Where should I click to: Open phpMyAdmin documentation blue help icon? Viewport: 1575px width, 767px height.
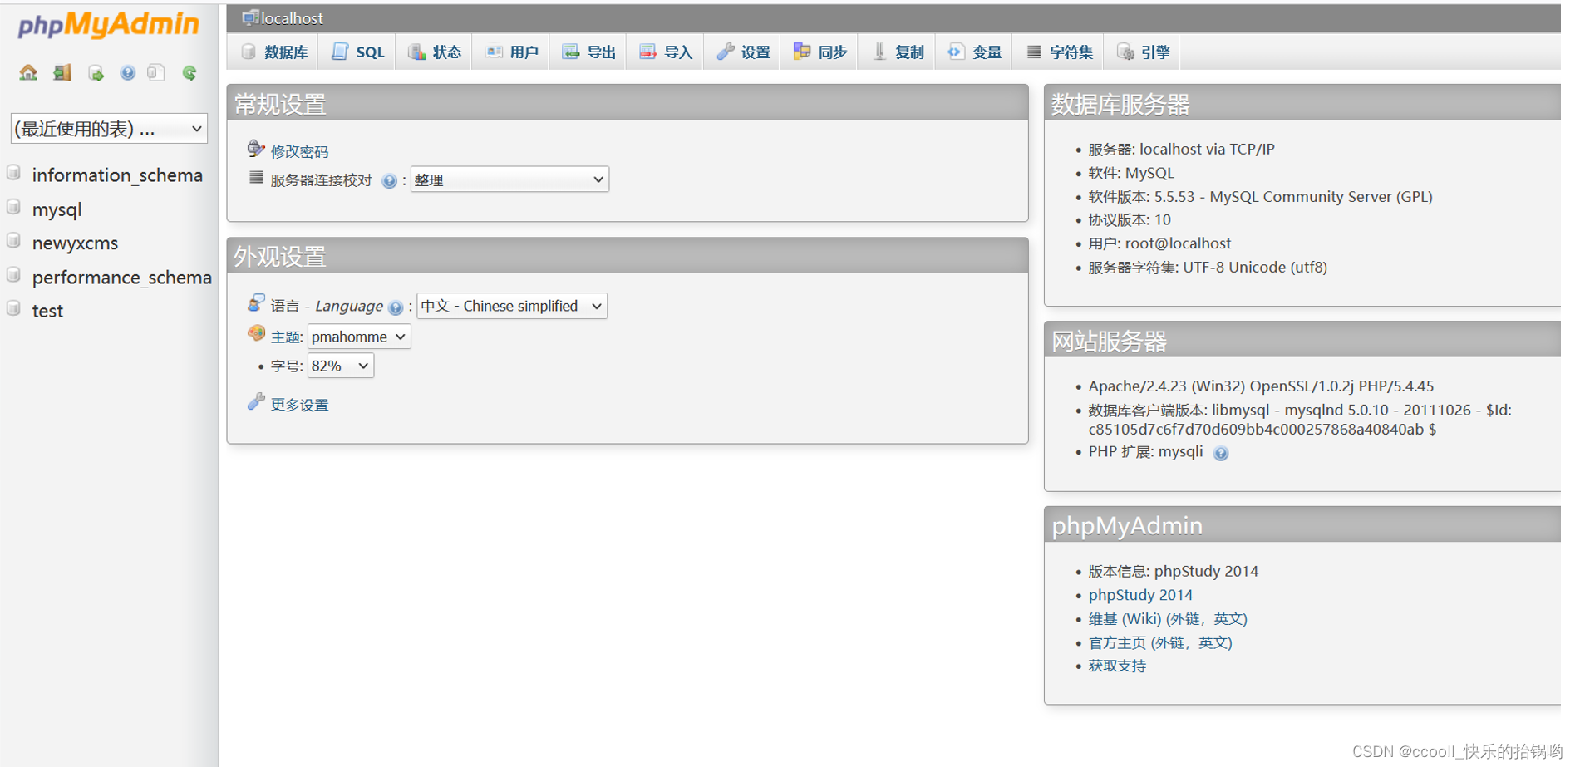[127, 73]
